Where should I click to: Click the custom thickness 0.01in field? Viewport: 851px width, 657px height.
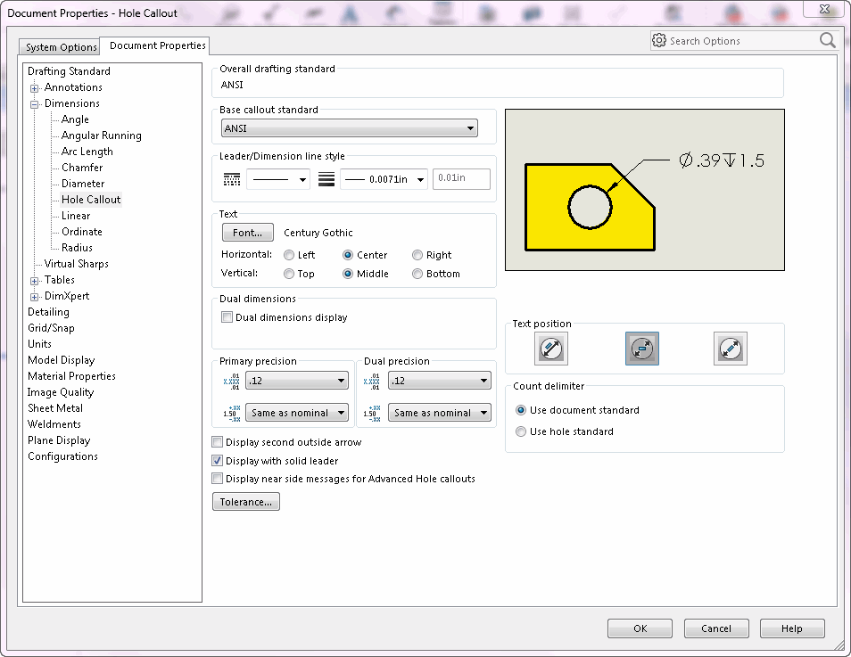pyautogui.click(x=461, y=178)
